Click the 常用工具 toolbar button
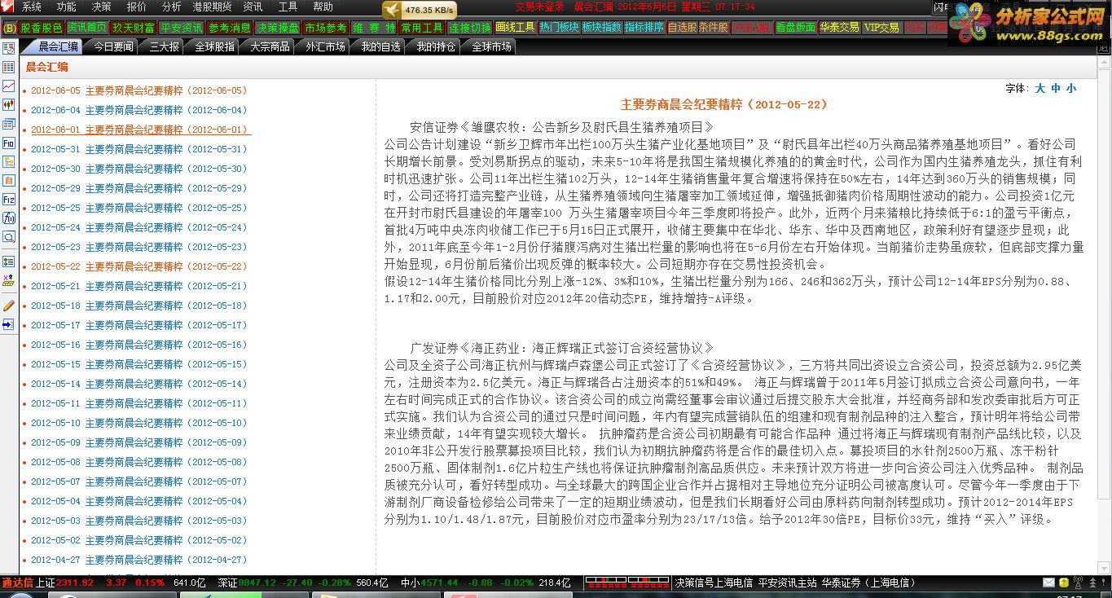 tap(422, 28)
